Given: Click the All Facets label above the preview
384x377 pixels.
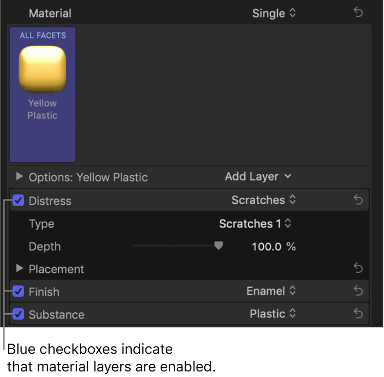Looking at the screenshot, I should (x=43, y=35).
